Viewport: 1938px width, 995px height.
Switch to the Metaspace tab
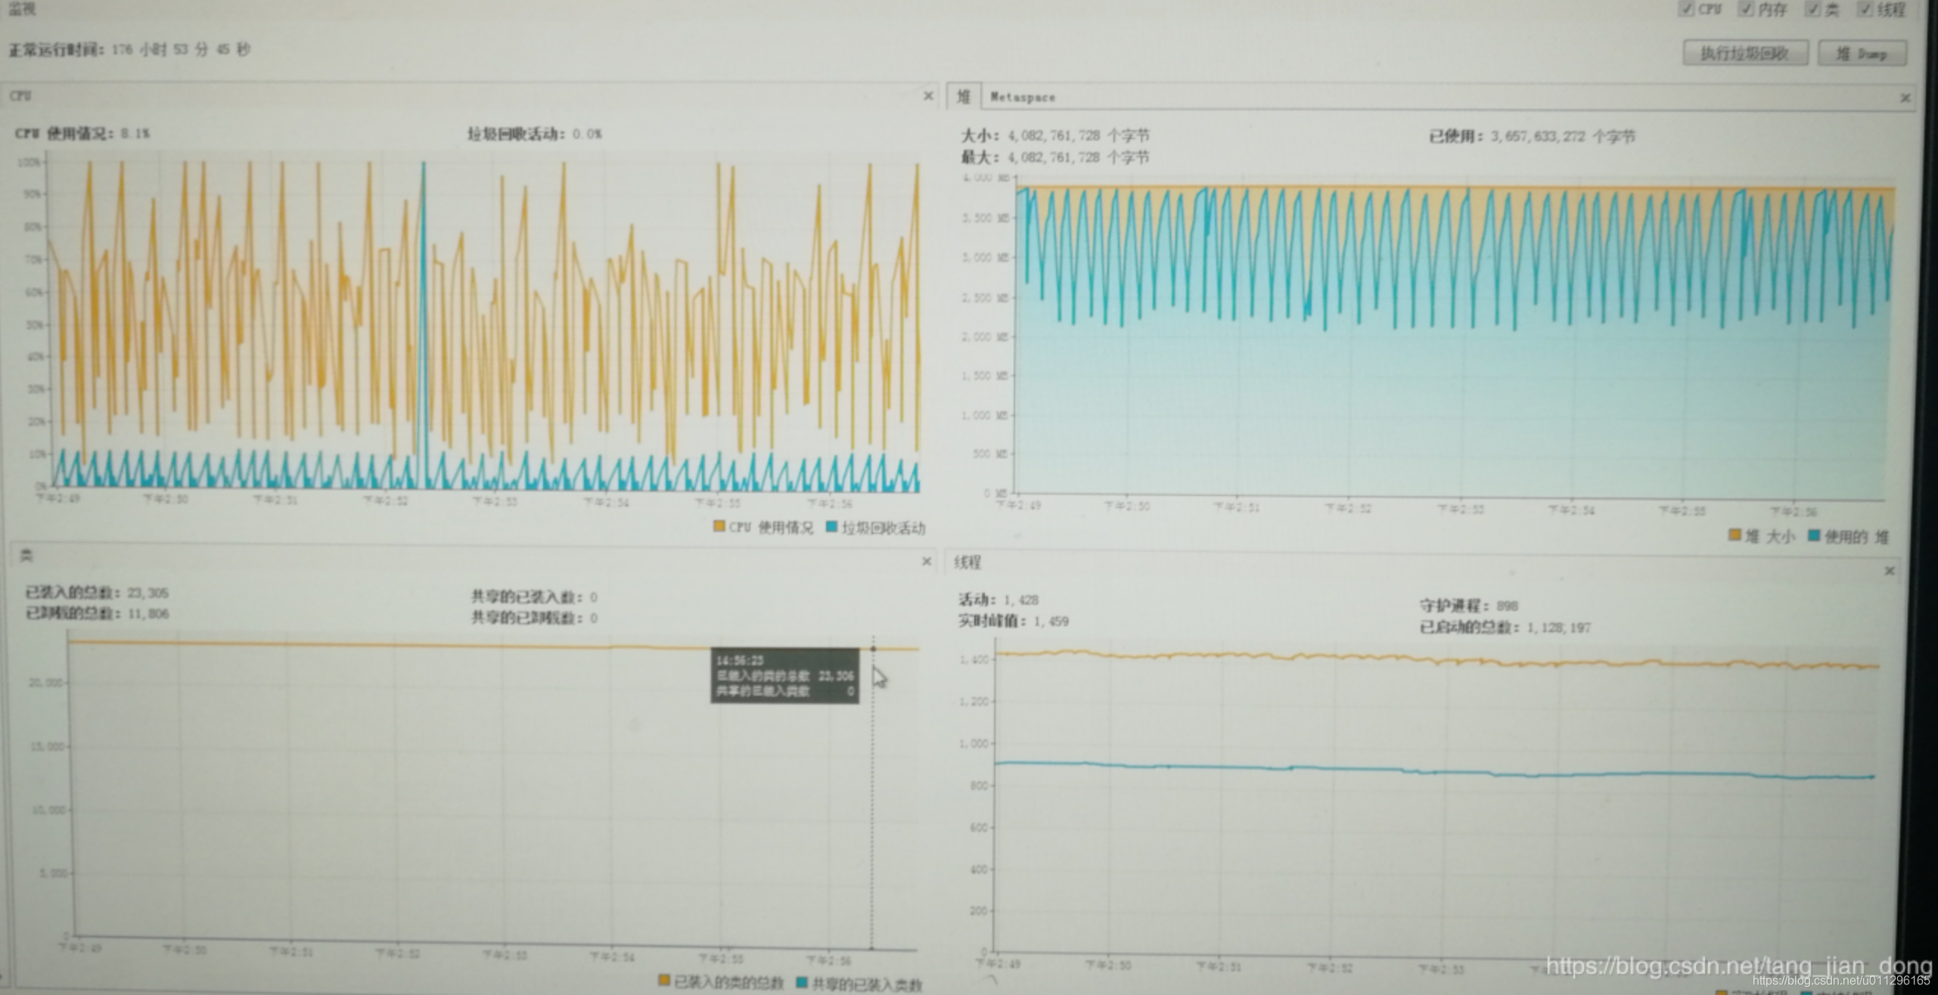tap(1022, 98)
